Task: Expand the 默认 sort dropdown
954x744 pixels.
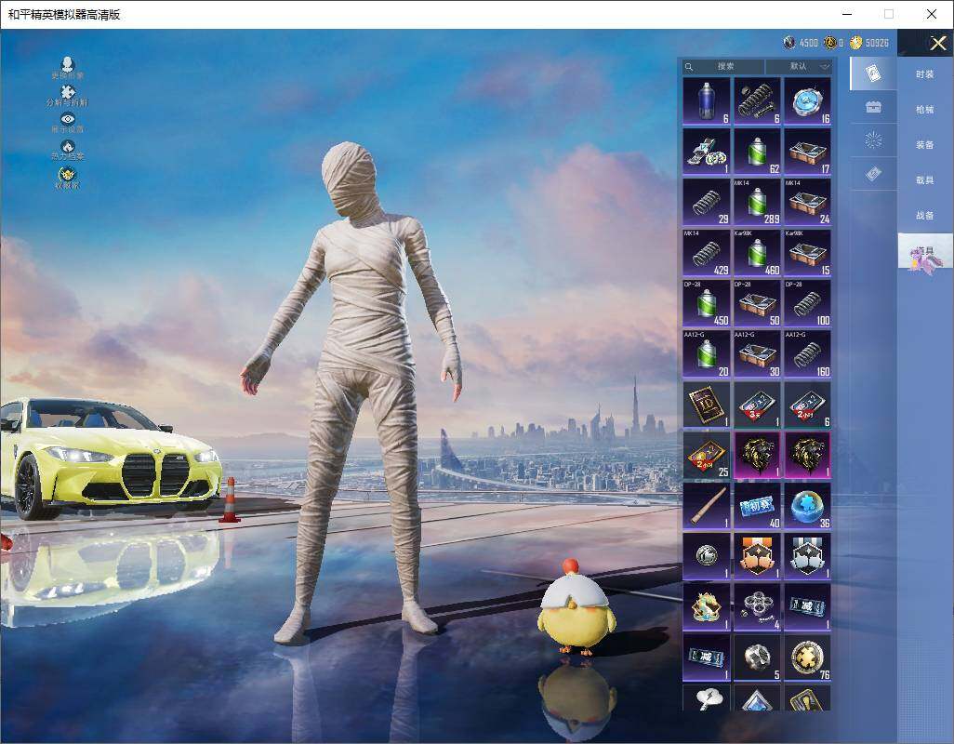Action: (798, 66)
